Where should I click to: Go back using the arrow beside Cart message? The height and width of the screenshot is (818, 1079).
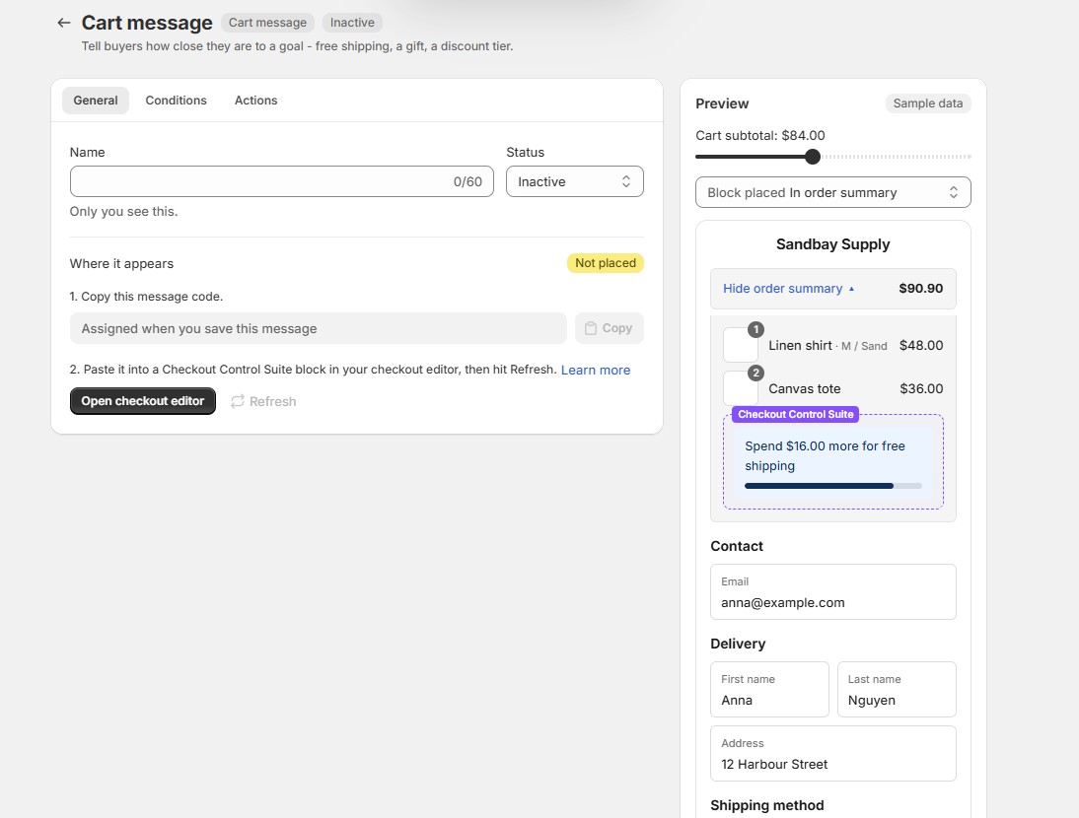(64, 23)
